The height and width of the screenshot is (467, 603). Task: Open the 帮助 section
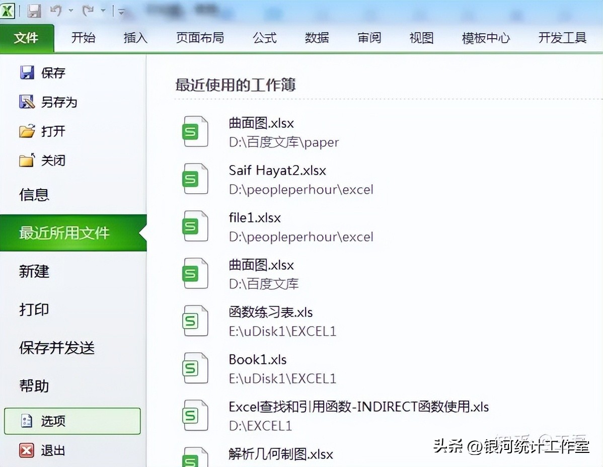coord(34,385)
